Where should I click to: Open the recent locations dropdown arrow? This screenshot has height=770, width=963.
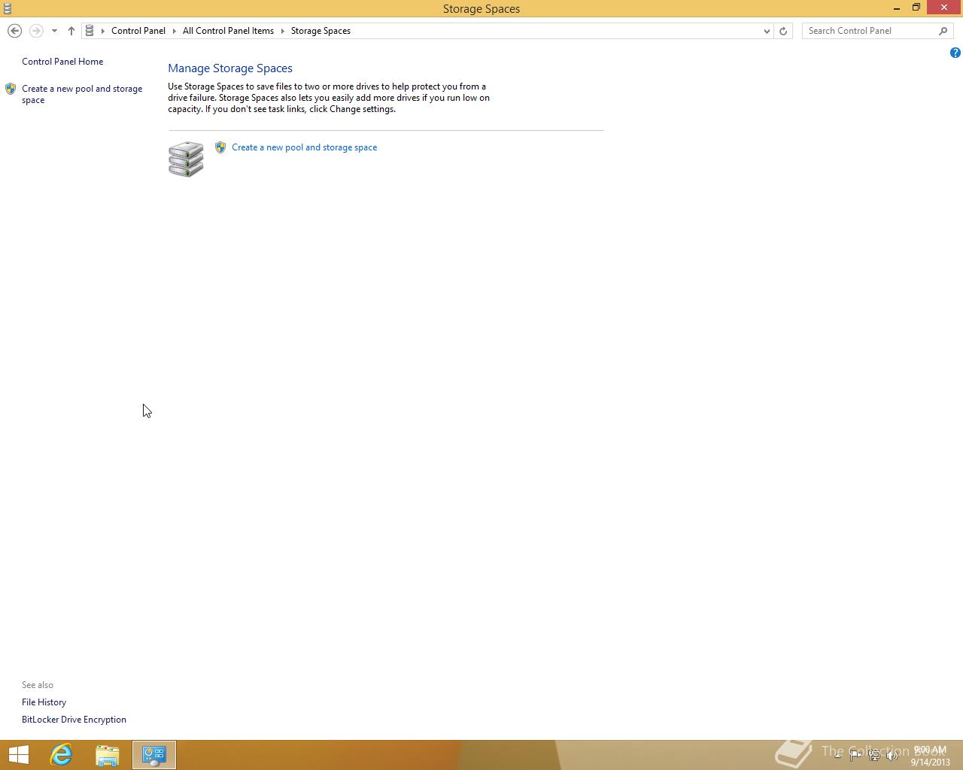[54, 31]
